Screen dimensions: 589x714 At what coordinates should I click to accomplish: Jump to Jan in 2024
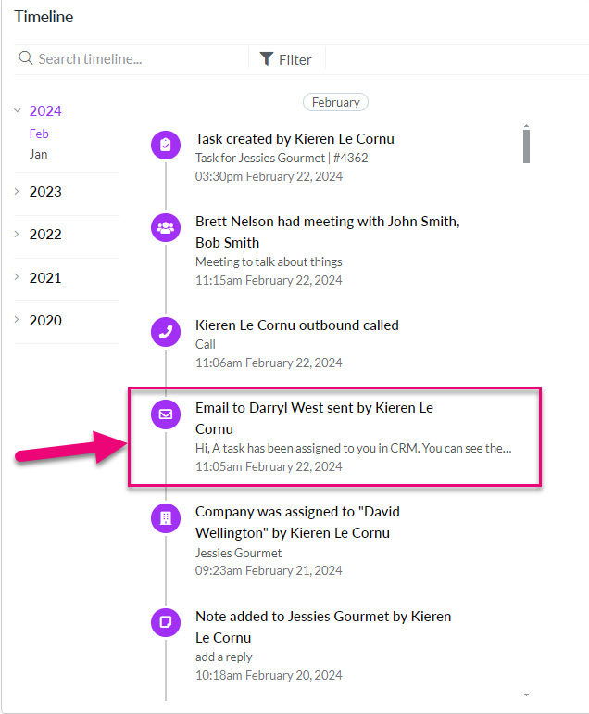(38, 154)
